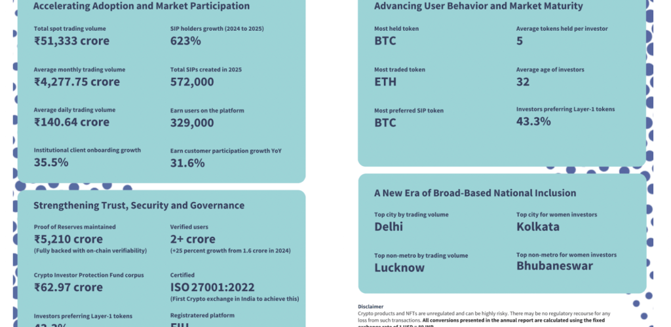Viewport: 671px width, 327px height.
Task: Select the 329,000 Earn users figure
Action: [x=192, y=122]
